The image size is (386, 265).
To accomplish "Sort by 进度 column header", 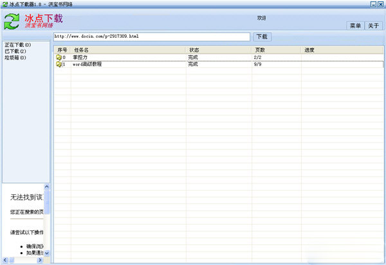I will pos(342,50).
